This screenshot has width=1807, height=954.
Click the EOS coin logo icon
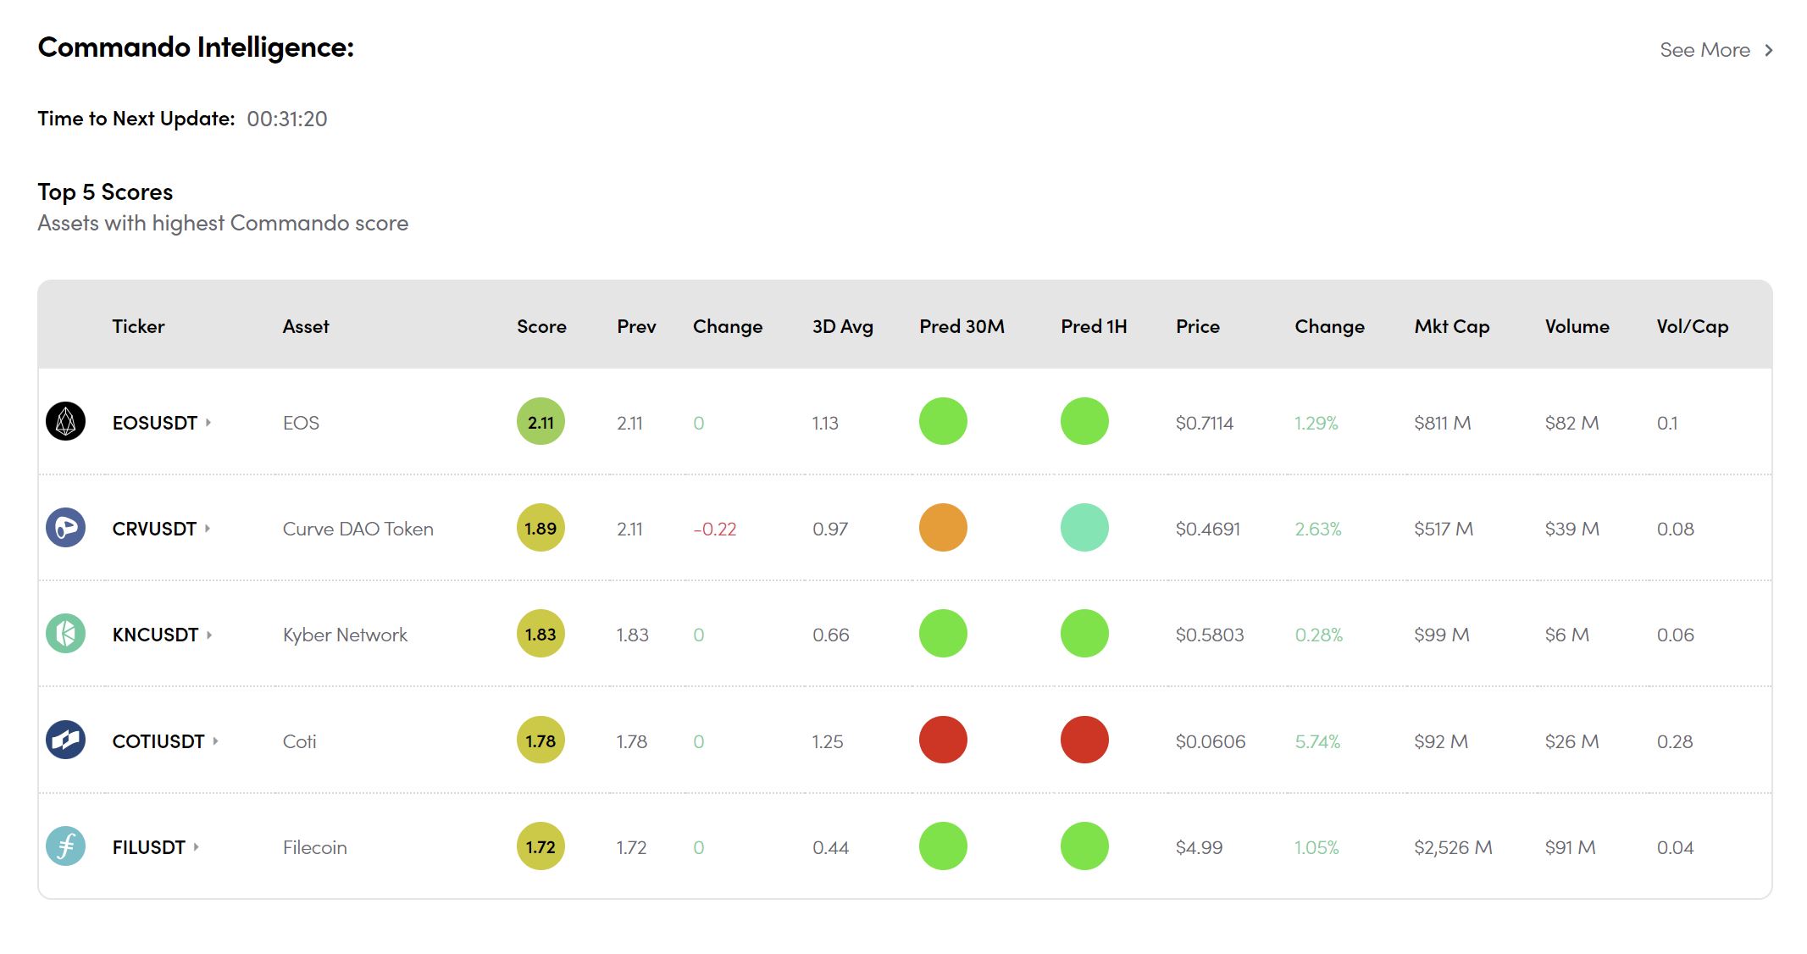65,421
